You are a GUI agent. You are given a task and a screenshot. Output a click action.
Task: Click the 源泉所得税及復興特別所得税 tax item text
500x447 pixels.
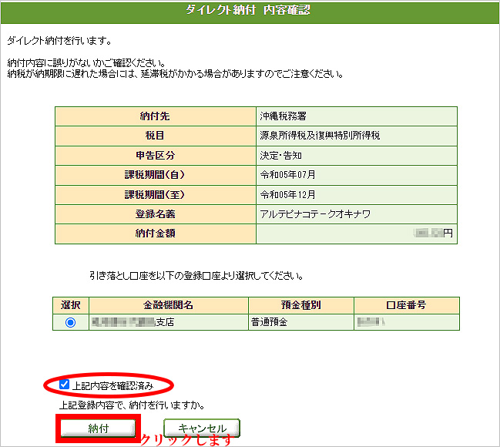(320, 136)
